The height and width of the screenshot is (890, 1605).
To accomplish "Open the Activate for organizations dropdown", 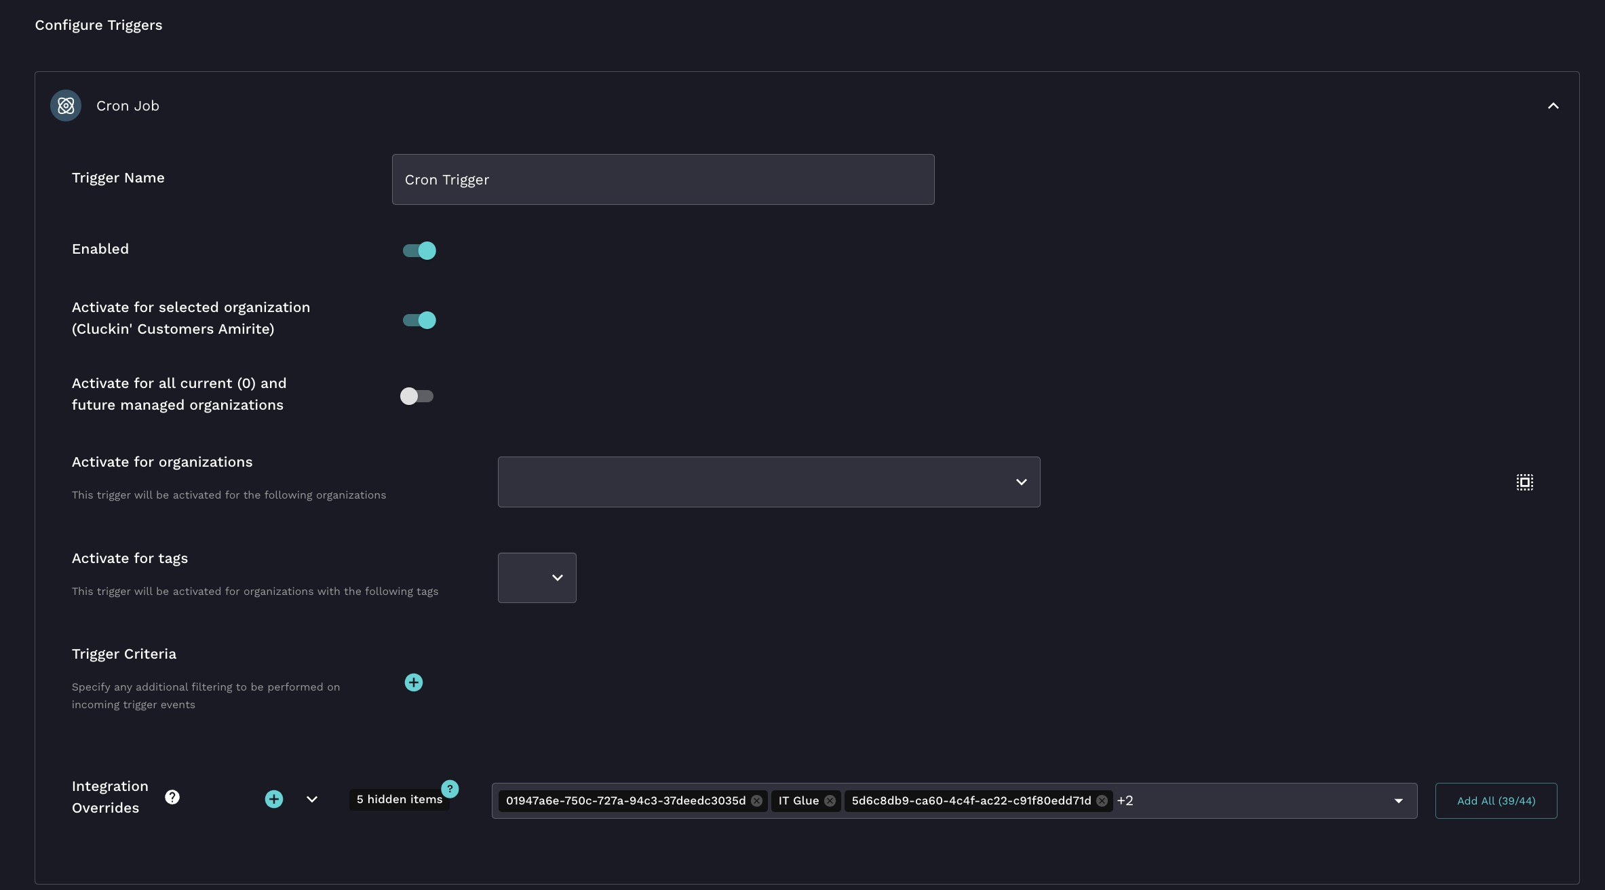I will coord(769,482).
